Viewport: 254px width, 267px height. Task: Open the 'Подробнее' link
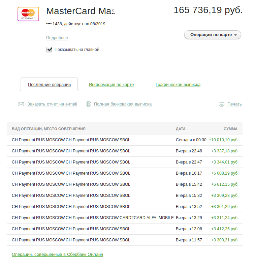point(57,38)
